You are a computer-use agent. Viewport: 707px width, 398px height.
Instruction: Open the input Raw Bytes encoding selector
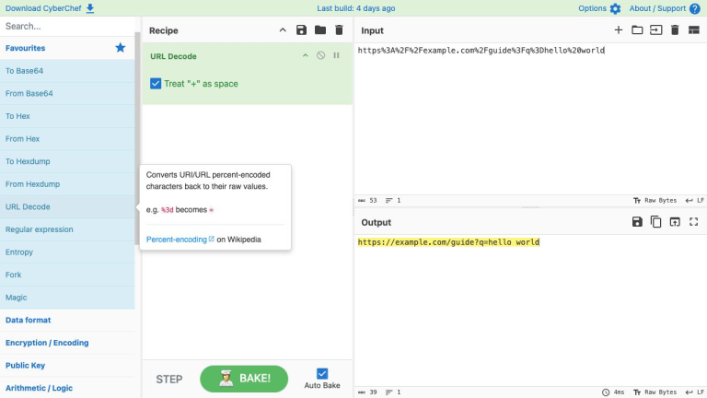tap(655, 200)
